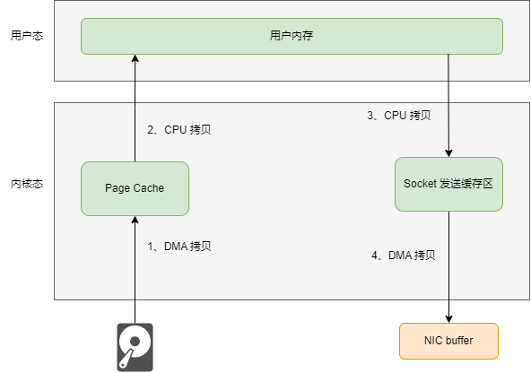531x373 pixels.
Task: Click the 用户态 label
Action: pos(27,36)
